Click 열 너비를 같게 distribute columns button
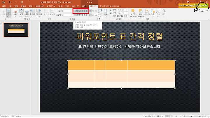The image size is (210, 118). tap(80, 15)
